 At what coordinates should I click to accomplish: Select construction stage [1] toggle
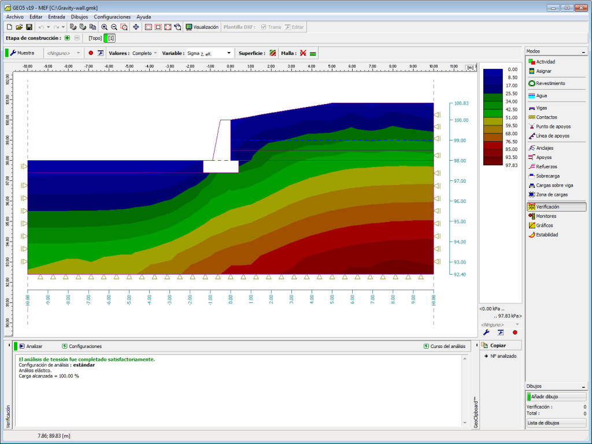pyautogui.click(x=110, y=38)
